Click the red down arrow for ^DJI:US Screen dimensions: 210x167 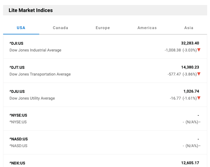point(199,50)
